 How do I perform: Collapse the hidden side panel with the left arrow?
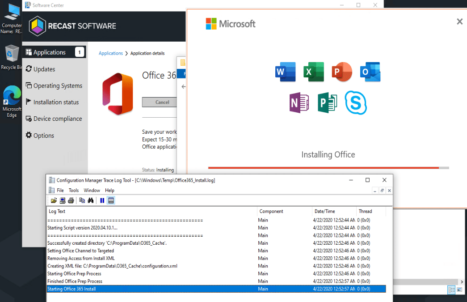pos(183,86)
